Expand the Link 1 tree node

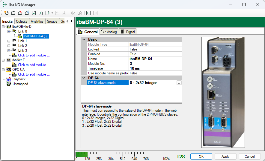[x=9, y=41]
